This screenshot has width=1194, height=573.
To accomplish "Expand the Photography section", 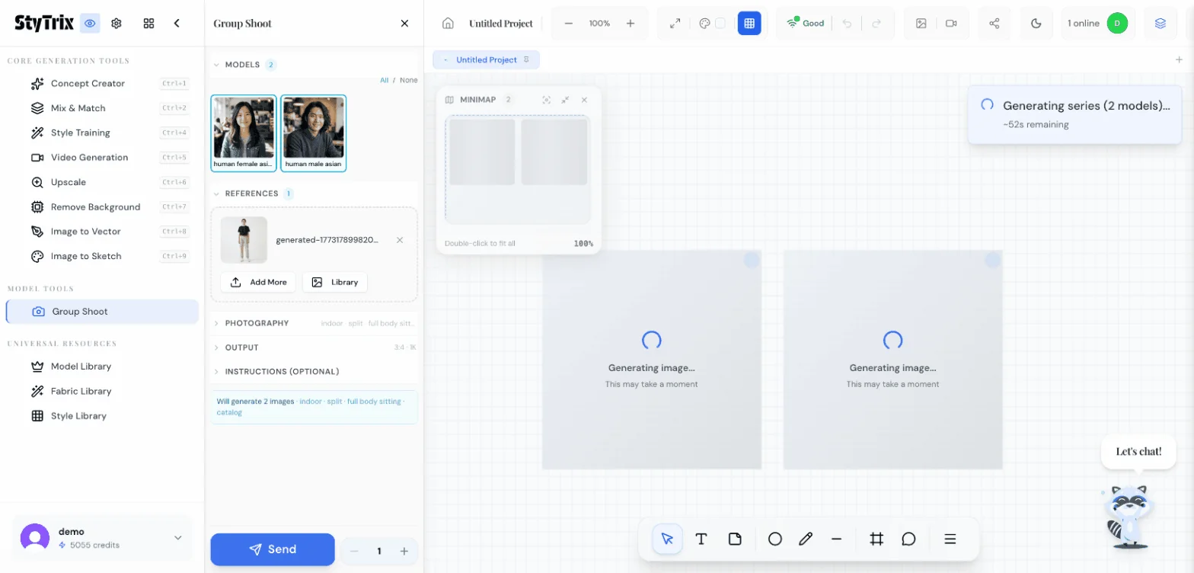I will coord(257,323).
